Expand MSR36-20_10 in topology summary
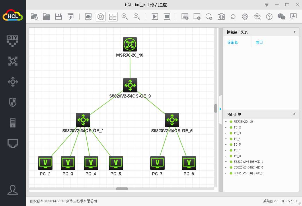The width and height of the screenshot is (302, 206). (x=226, y=122)
